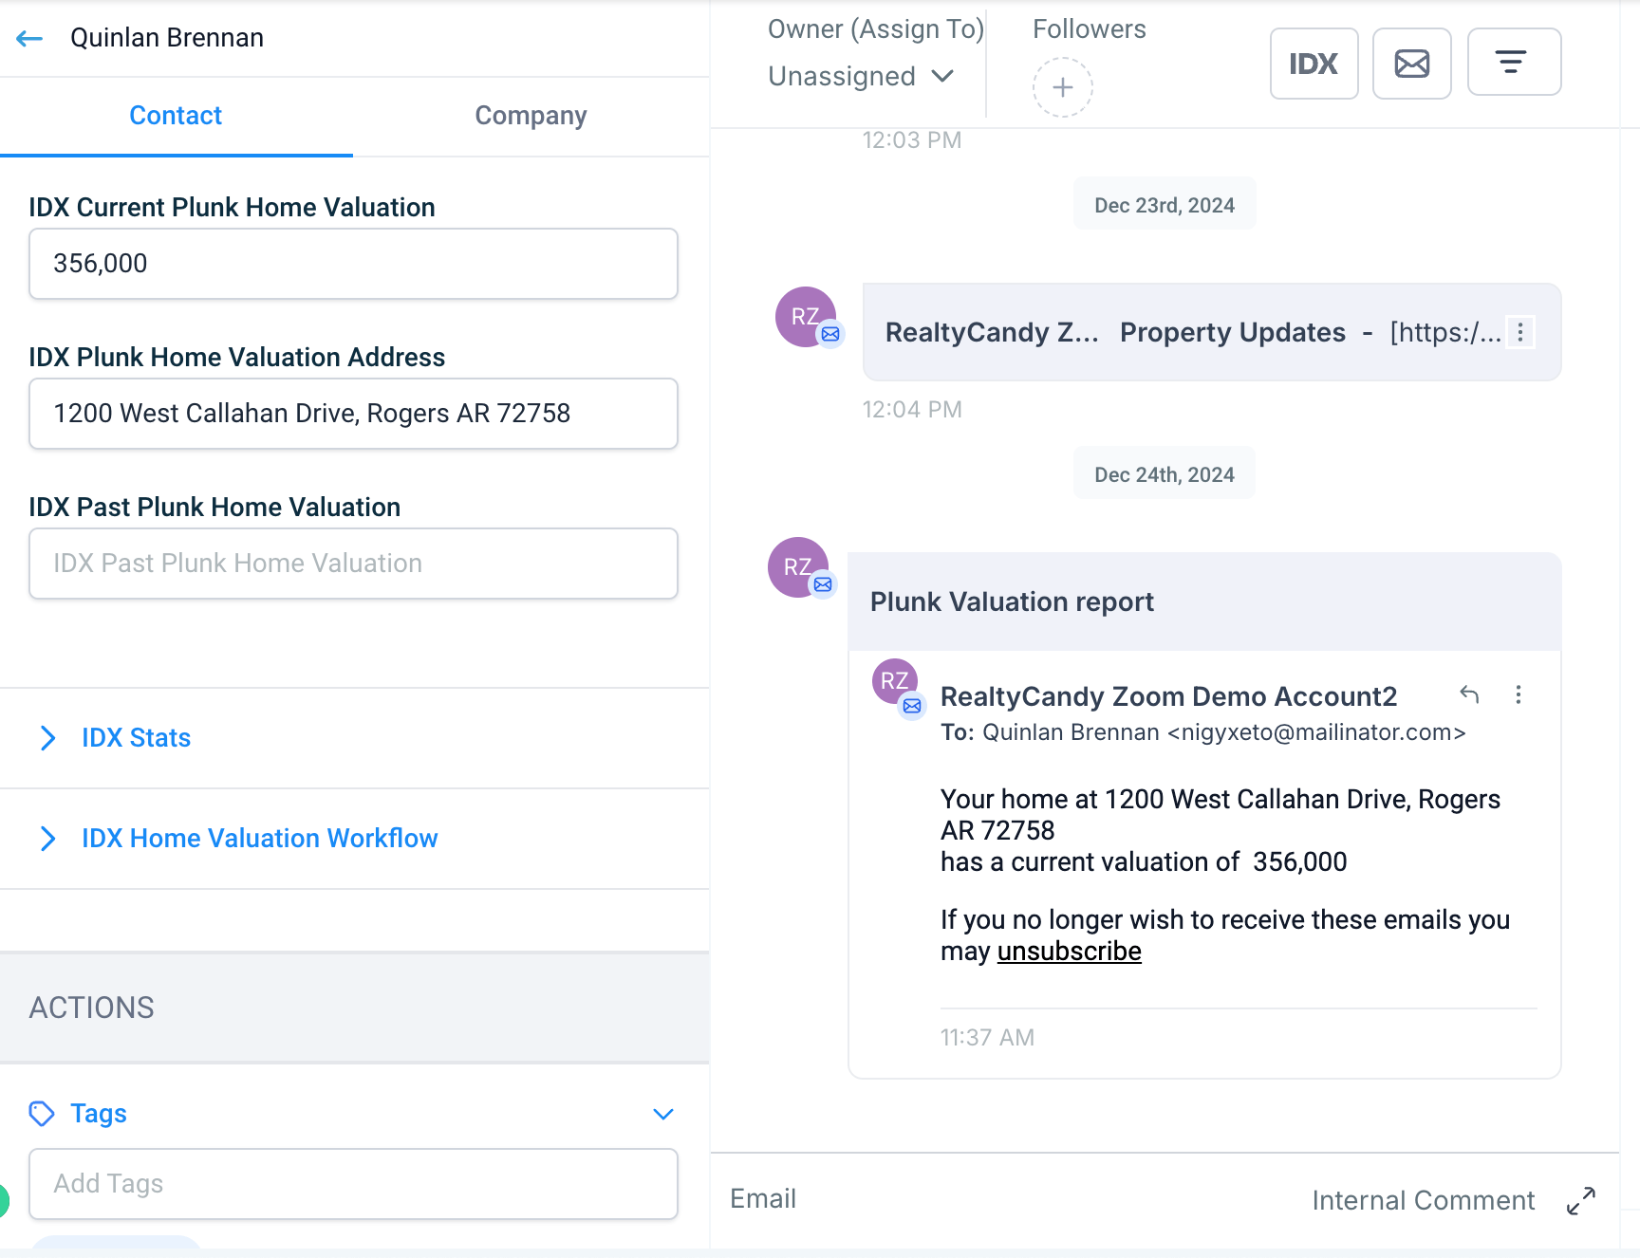The image size is (1640, 1258).
Task: Open the conversation filter lines icon
Action: coord(1513,63)
